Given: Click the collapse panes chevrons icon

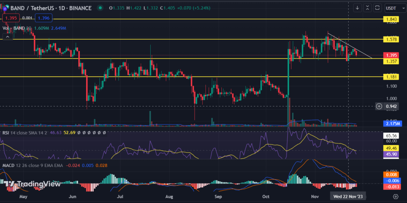Looking at the screenshot, I should 367,8.
